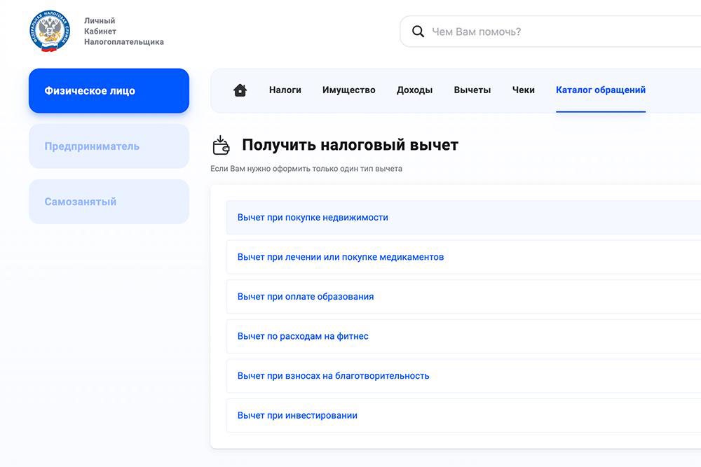
Task: Click the tax deduction document icon near the heading
Action: 222,144
